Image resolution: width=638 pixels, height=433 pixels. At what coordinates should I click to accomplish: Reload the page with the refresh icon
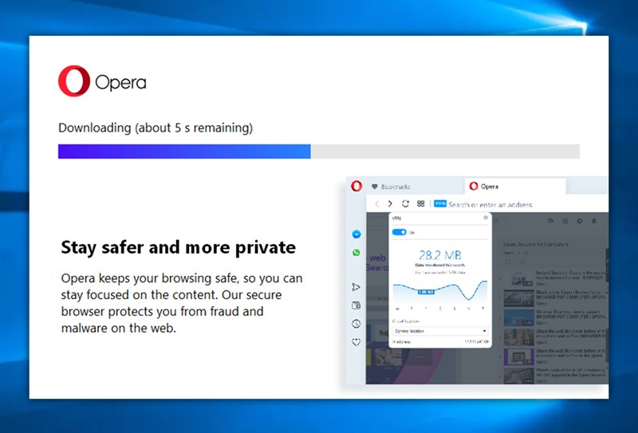pos(405,203)
